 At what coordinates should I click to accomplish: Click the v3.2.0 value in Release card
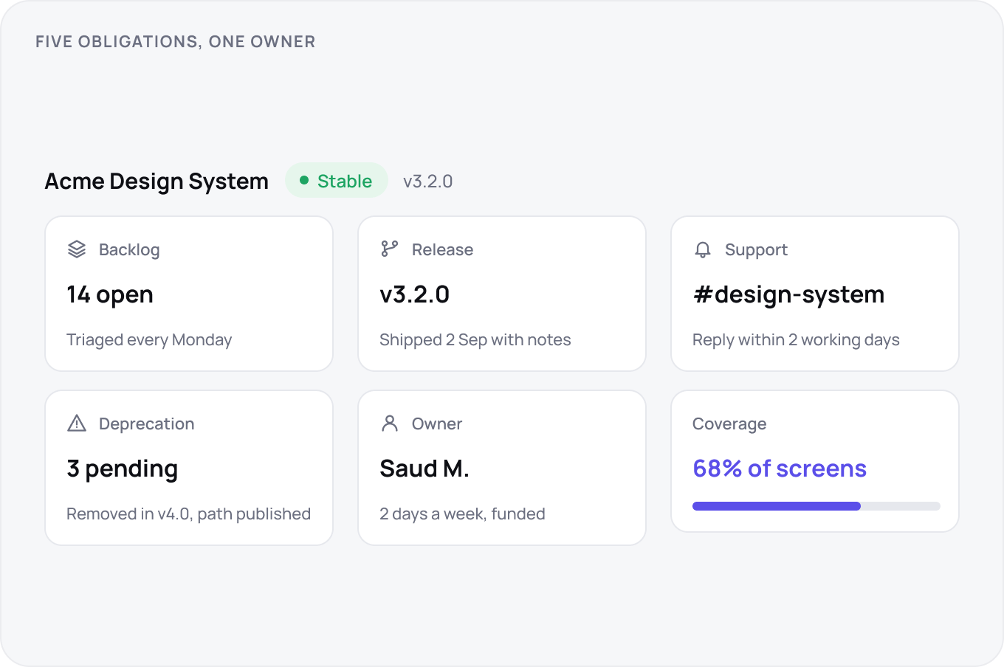[x=415, y=294]
